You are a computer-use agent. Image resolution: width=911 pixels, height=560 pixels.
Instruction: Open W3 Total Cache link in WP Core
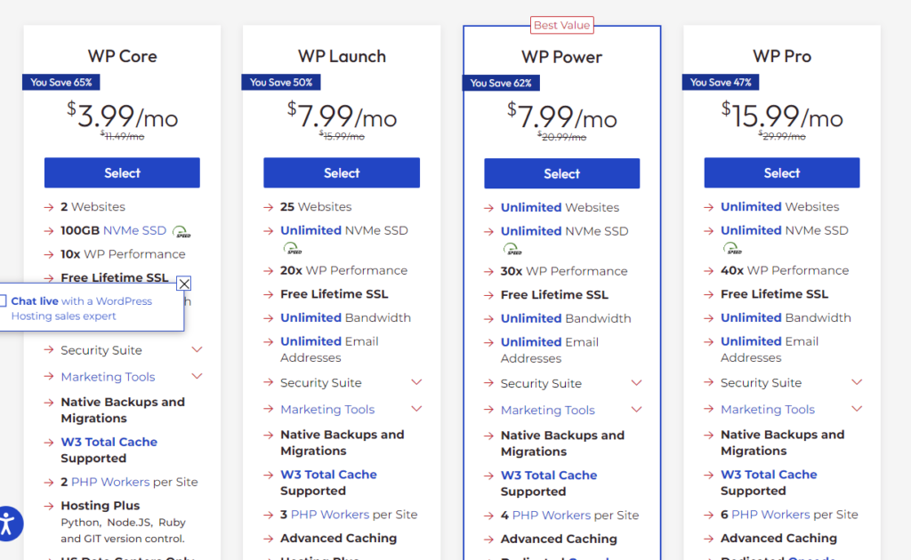click(109, 442)
